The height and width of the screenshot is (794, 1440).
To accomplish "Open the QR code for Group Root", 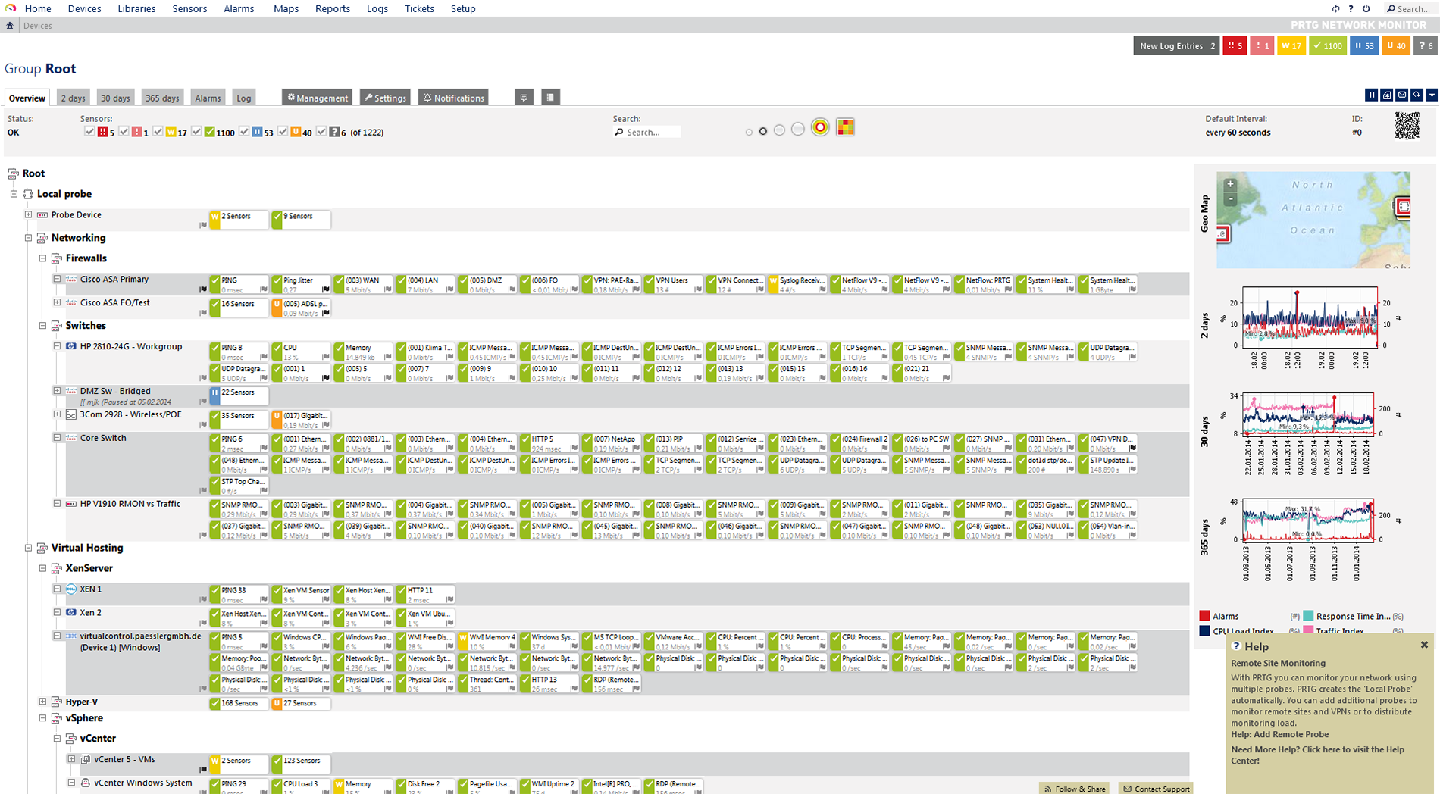I will [x=1407, y=126].
